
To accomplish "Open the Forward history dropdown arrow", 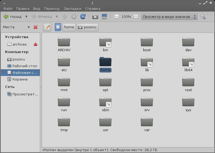I will coord(57,17).
